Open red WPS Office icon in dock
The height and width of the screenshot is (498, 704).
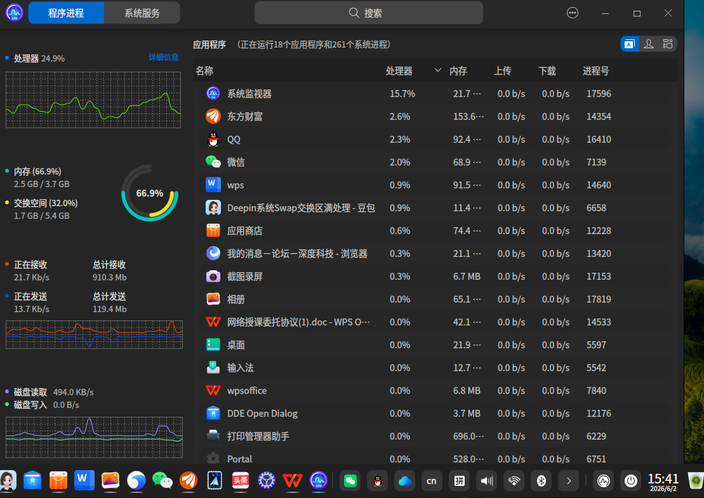pyautogui.click(x=292, y=480)
